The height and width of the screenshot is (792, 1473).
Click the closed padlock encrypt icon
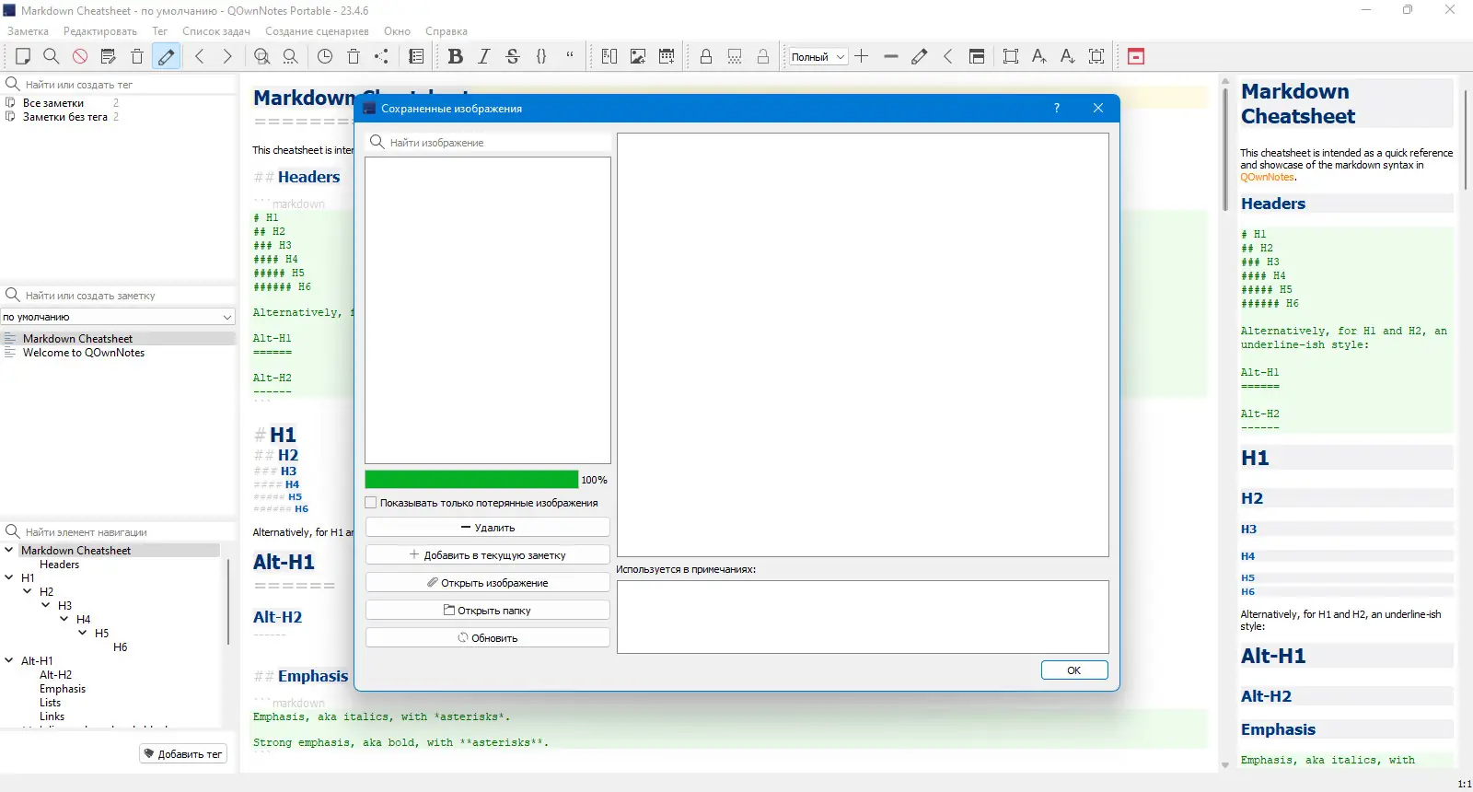[x=706, y=56]
